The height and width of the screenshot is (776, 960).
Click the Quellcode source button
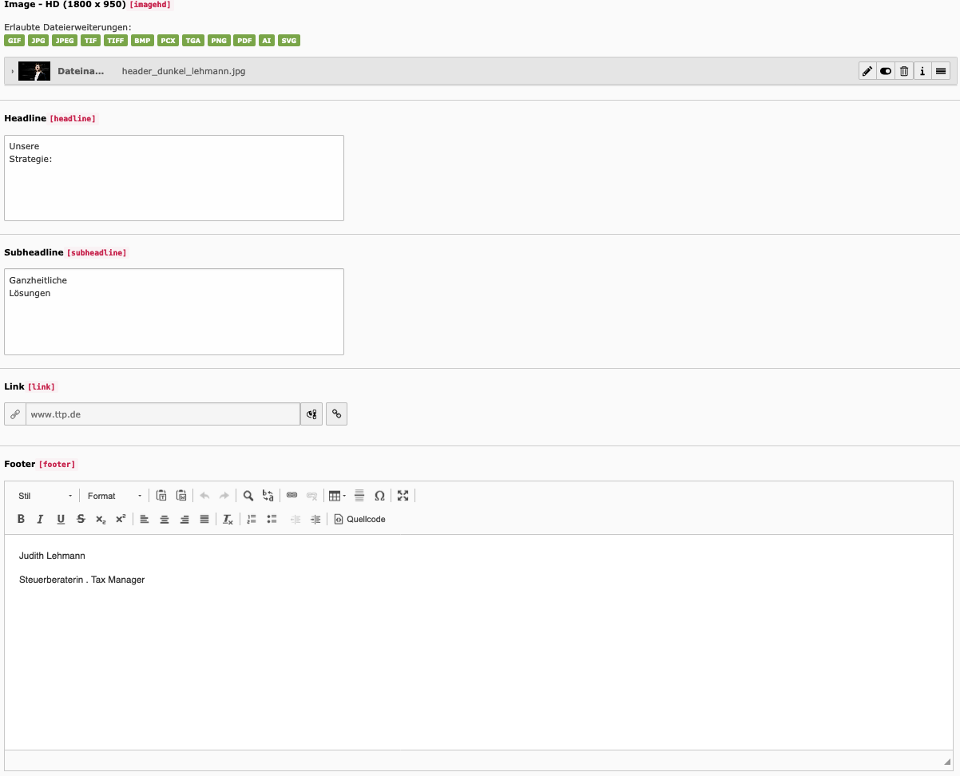tap(359, 519)
